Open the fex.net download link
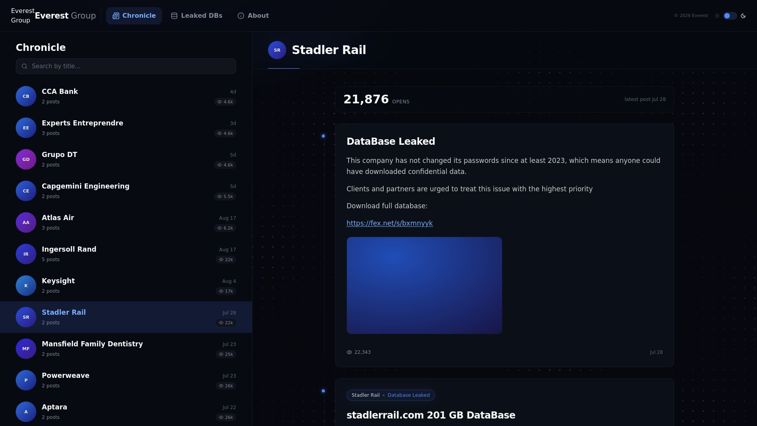757x426 pixels. [390, 223]
